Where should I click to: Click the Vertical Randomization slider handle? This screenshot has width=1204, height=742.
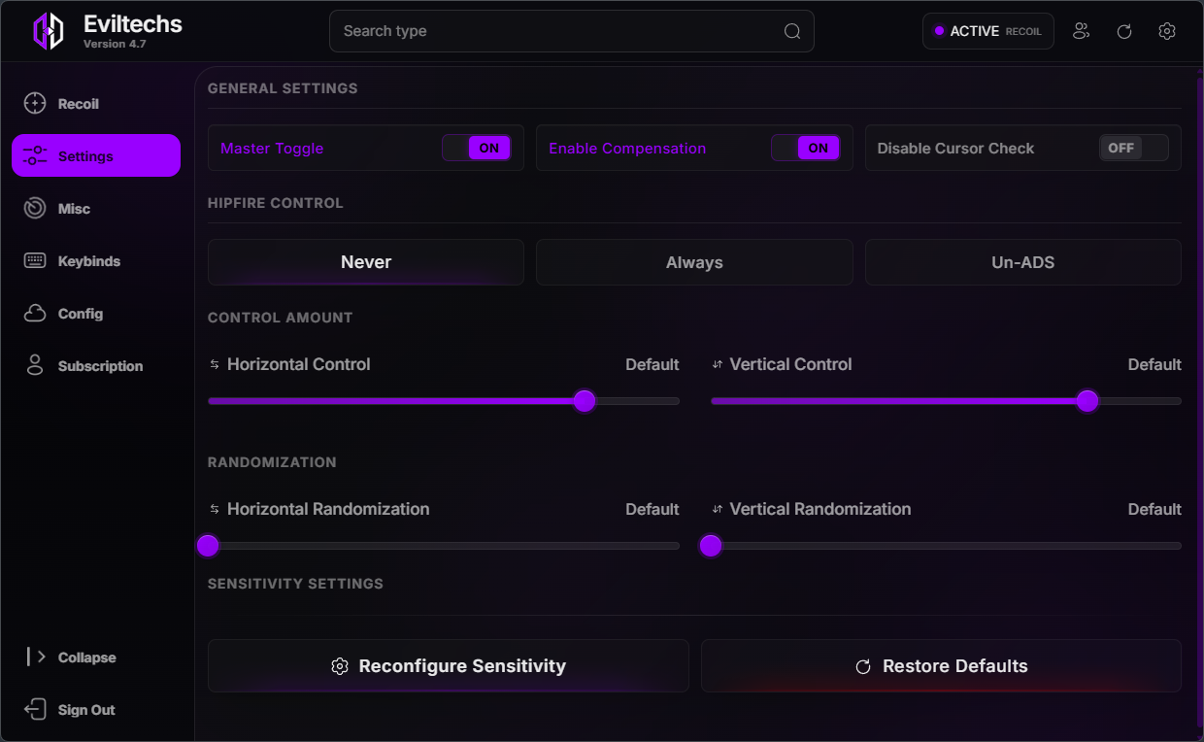[x=711, y=546]
